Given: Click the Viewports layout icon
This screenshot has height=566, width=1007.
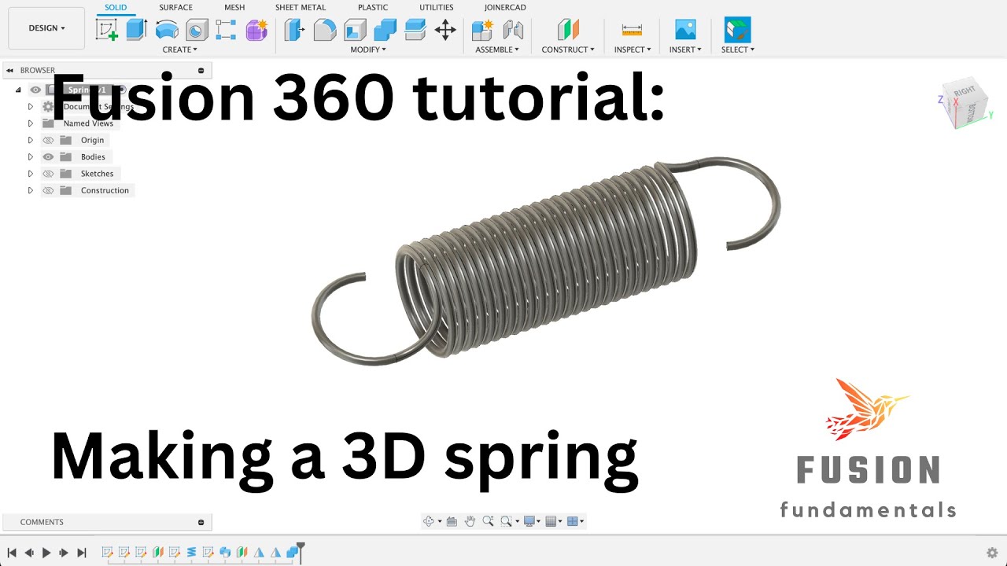Looking at the screenshot, I should [x=572, y=521].
